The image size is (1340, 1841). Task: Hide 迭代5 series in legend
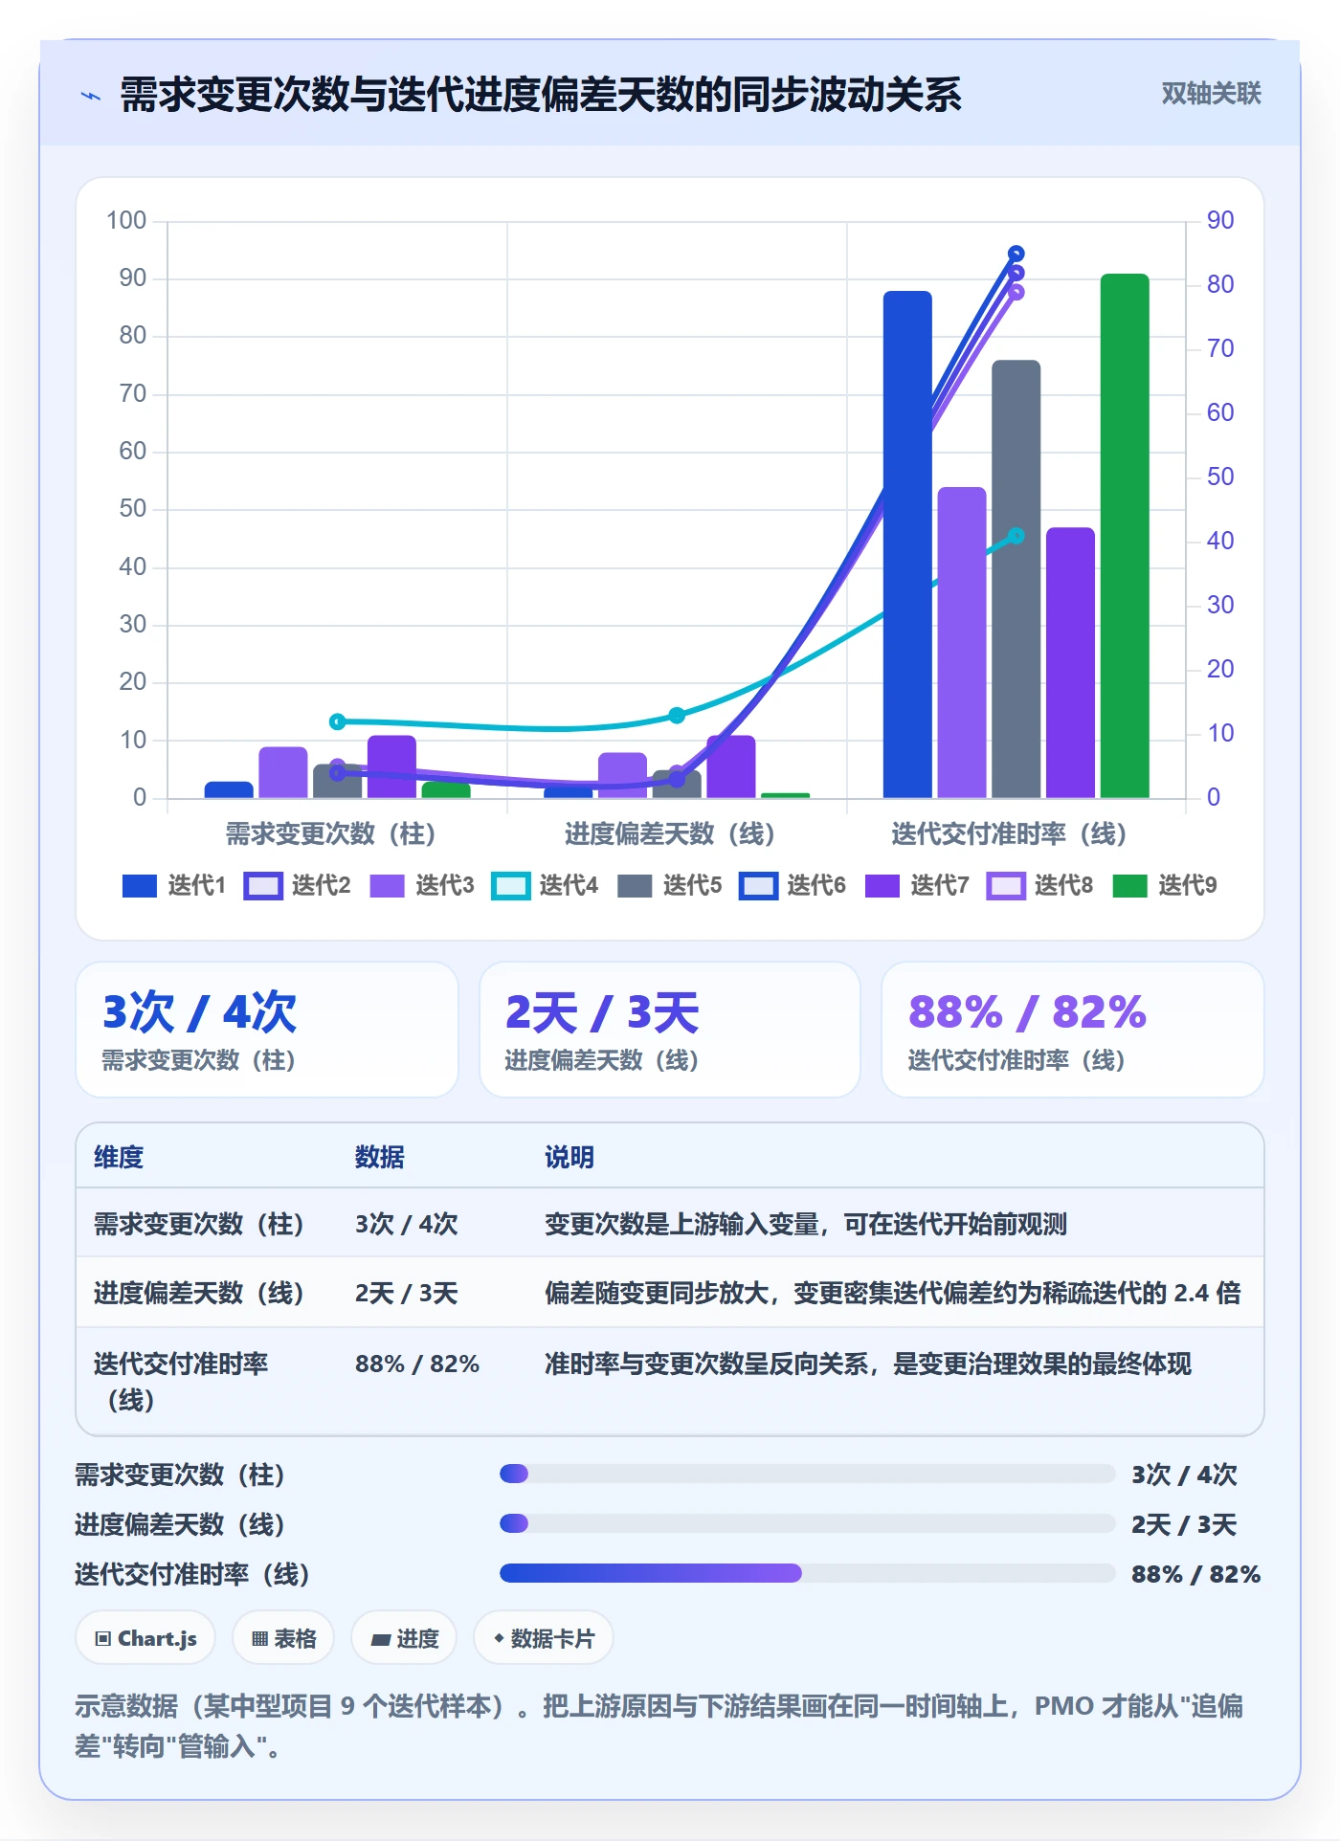click(x=669, y=886)
